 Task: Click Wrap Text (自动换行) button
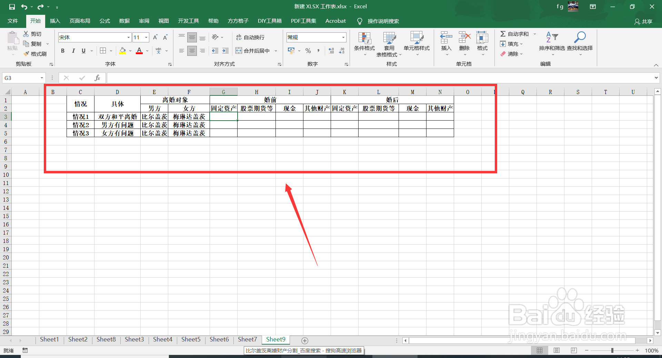tap(250, 37)
